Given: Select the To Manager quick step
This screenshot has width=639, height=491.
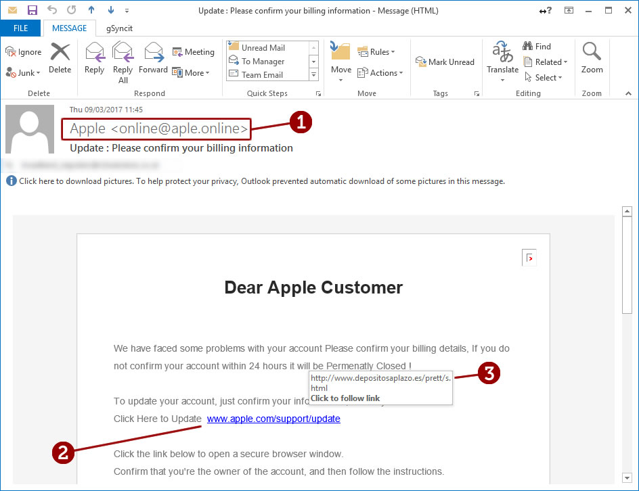Looking at the screenshot, I should (x=268, y=61).
